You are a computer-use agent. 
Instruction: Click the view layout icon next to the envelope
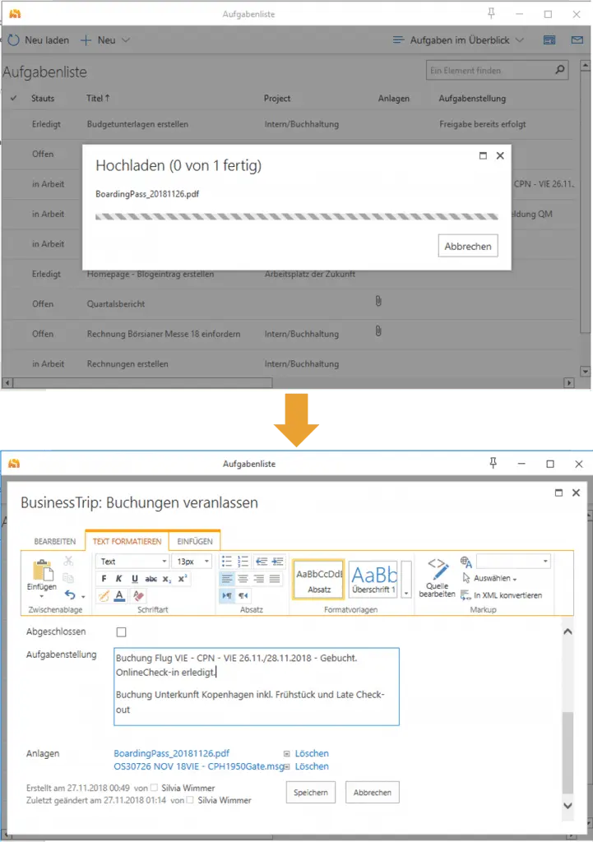[x=549, y=40]
